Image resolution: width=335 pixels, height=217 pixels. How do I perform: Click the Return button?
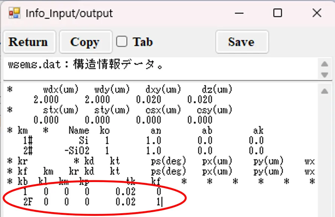click(29, 42)
